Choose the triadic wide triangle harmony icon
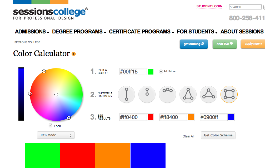The height and width of the screenshot is (168, 265). click(x=208, y=94)
